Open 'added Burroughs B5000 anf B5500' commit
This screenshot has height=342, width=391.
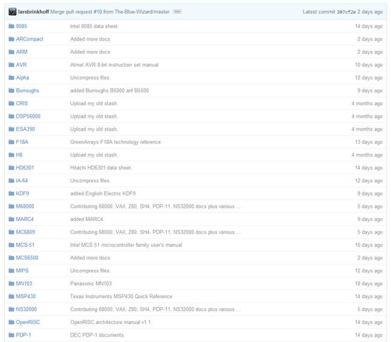[x=109, y=91]
